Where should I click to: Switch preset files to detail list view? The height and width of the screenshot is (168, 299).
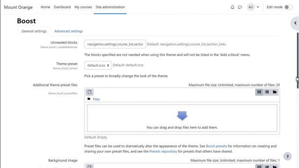[267, 92]
